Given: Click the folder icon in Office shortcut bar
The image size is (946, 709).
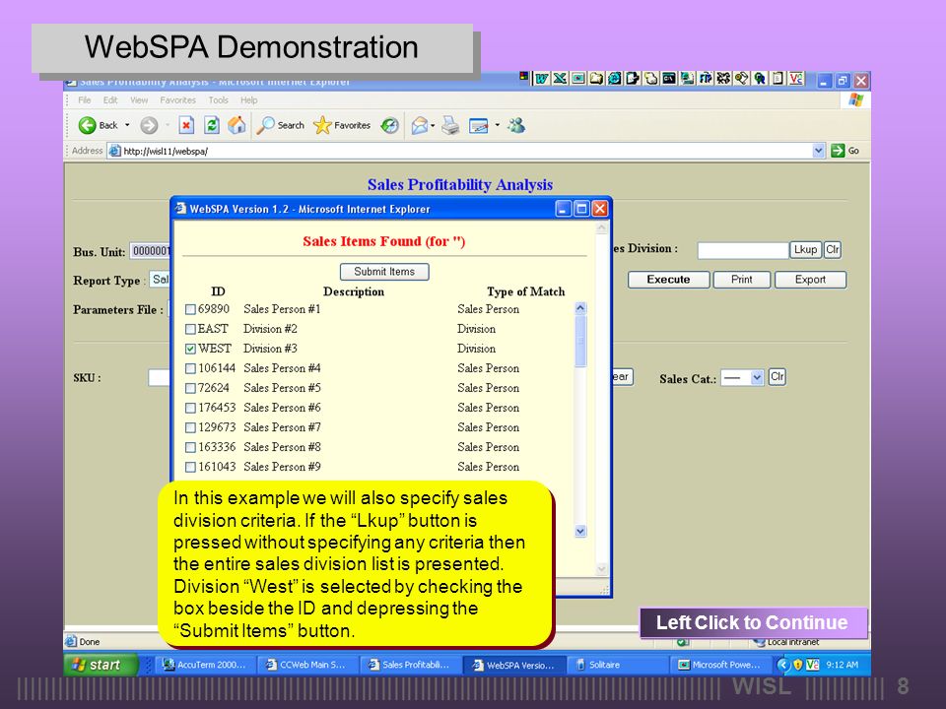Looking at the screenshot, I should click(x=596, y=79).
